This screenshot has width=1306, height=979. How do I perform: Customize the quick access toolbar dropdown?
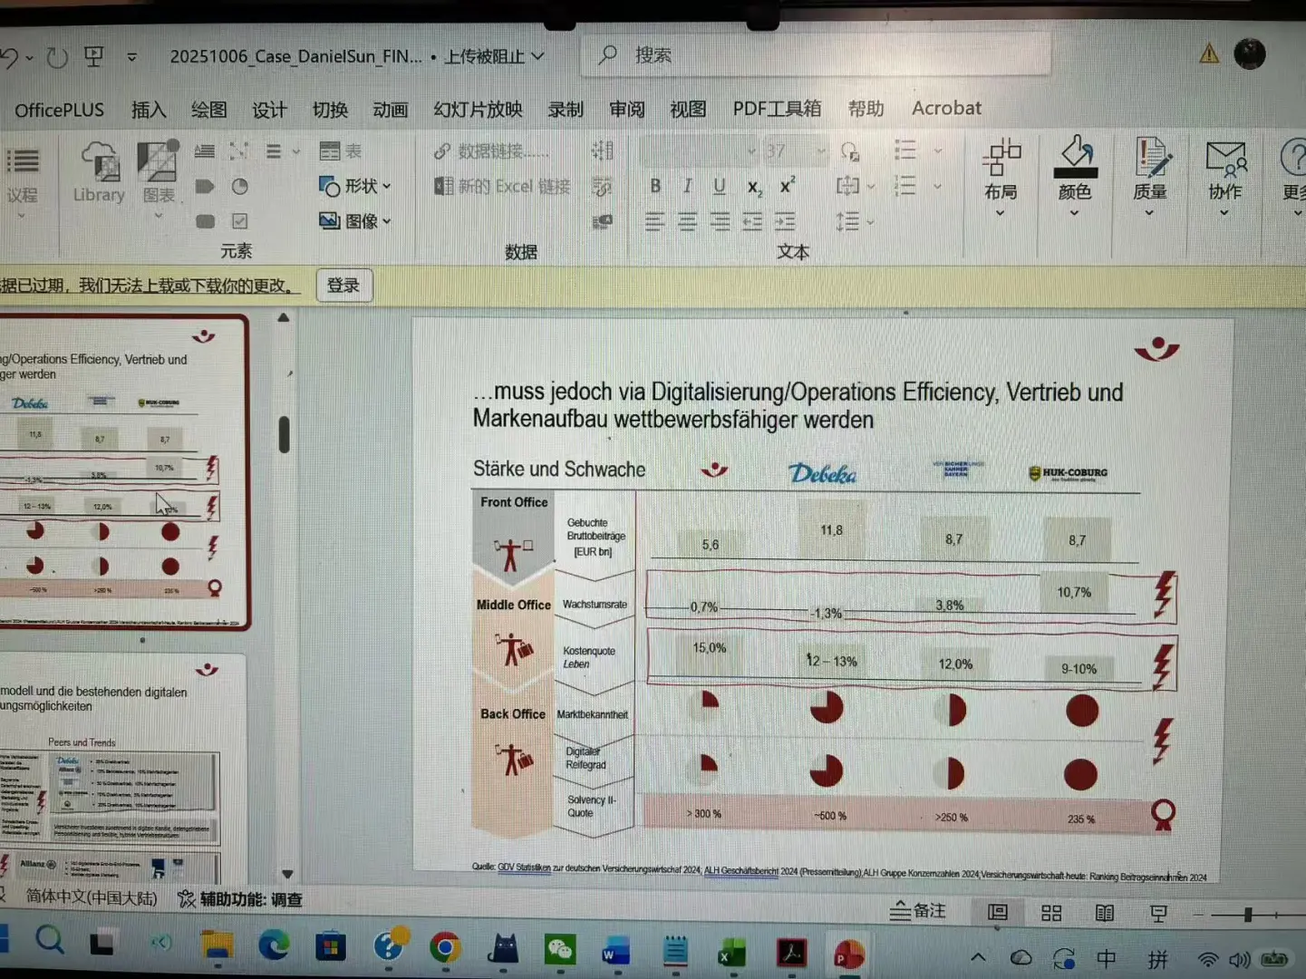click(x=132, y=57)
